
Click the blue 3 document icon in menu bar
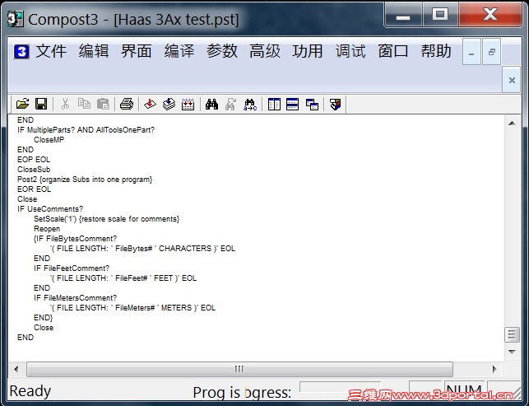(x=21, y=52)
